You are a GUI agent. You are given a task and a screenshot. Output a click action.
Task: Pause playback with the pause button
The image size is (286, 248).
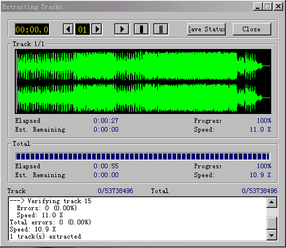tap(161, 30)
